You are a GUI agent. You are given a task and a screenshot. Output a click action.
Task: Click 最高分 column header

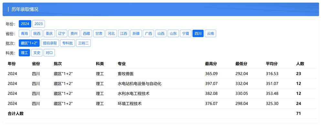coord(211,64)
